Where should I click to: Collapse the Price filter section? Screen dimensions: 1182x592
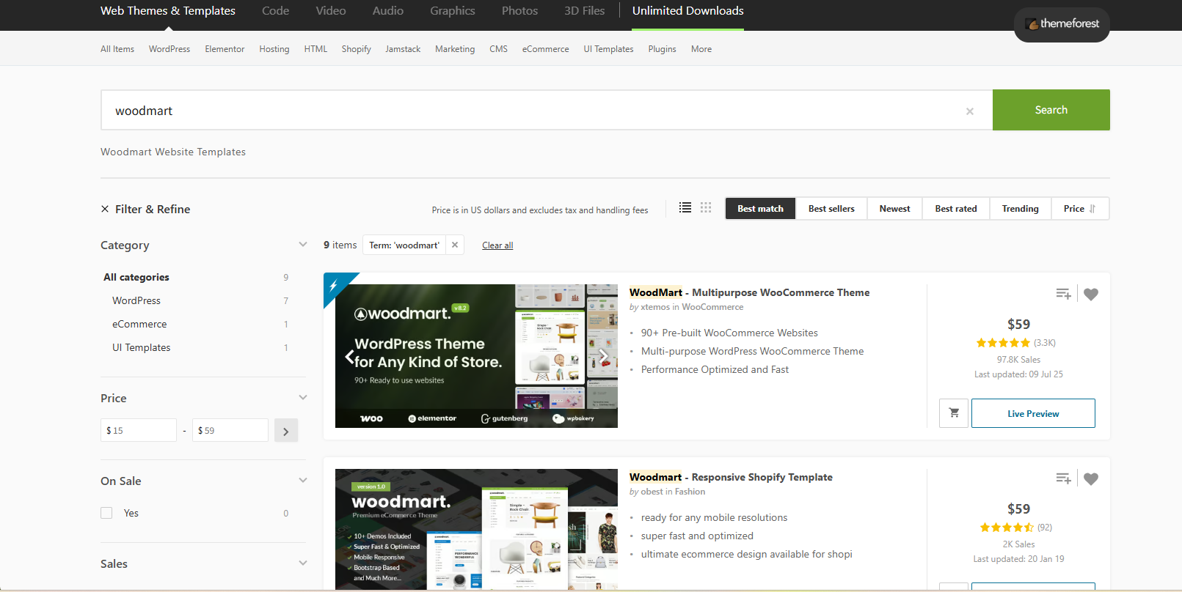302,398
